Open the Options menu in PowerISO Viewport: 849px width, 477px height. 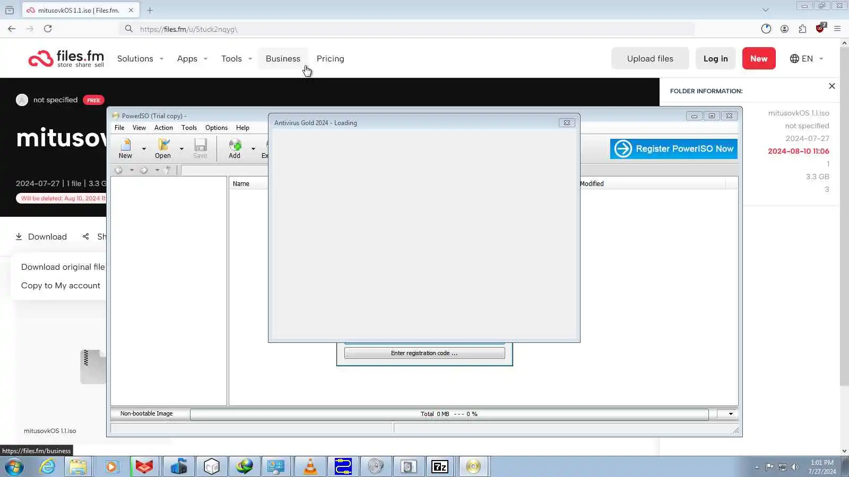(x=216, y=128)
